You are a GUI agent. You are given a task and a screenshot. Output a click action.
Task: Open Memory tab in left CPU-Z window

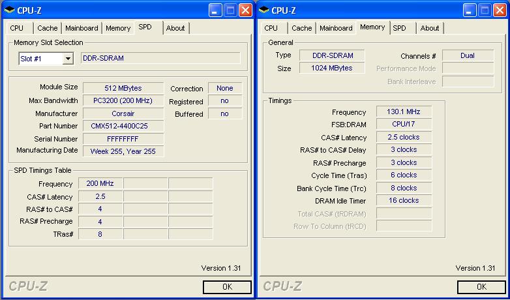[x=118, y=28]
